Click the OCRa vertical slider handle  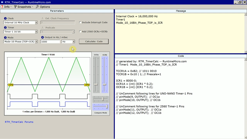[x=96, y=84]
